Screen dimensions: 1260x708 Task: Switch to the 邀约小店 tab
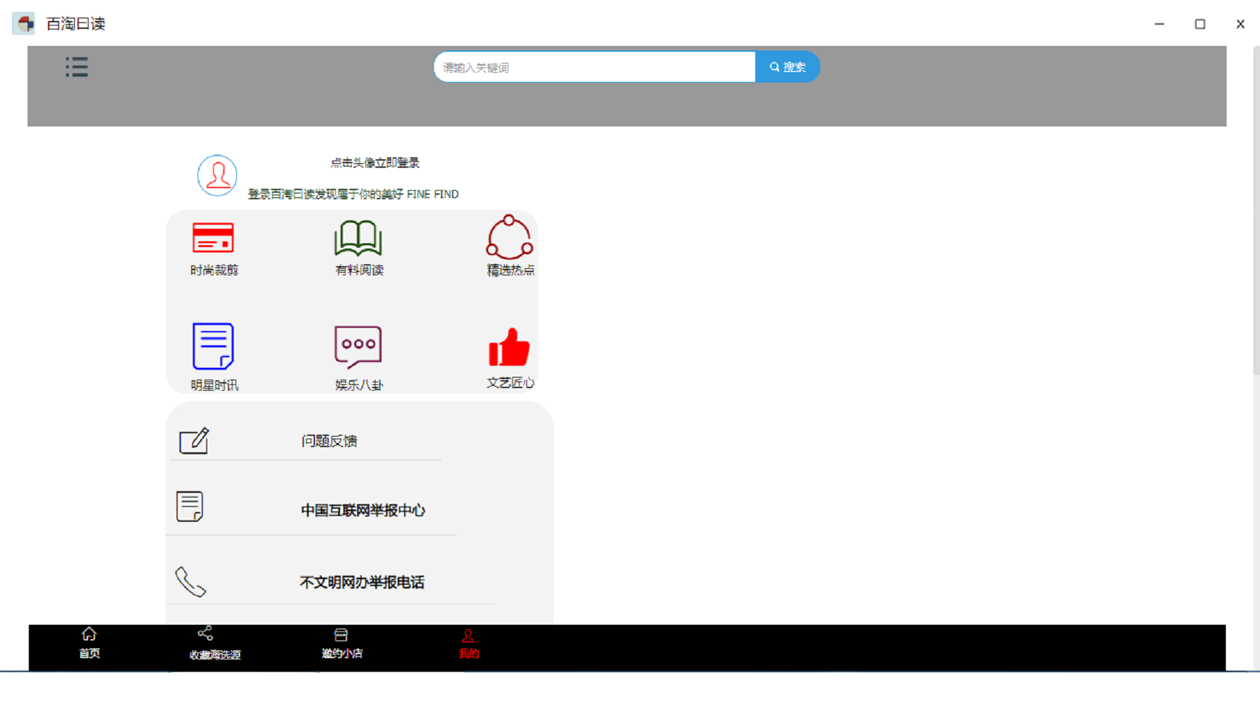[342, 643]
